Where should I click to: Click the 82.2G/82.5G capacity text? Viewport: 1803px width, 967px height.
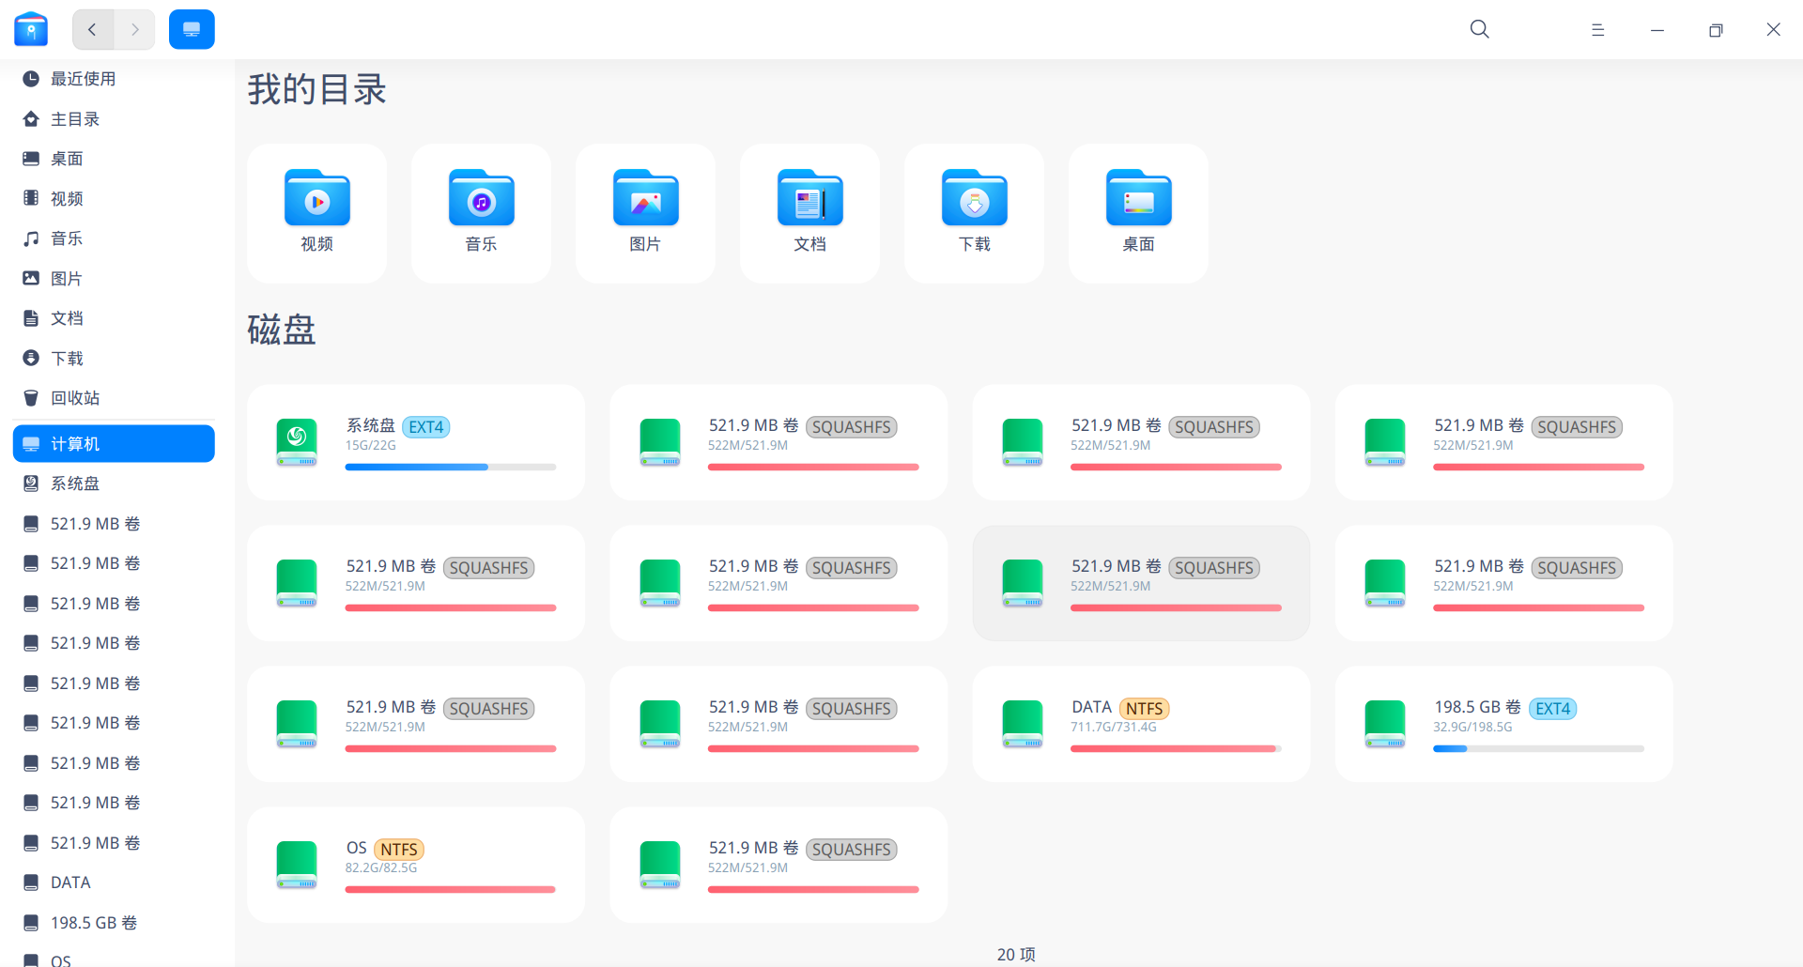381,867
